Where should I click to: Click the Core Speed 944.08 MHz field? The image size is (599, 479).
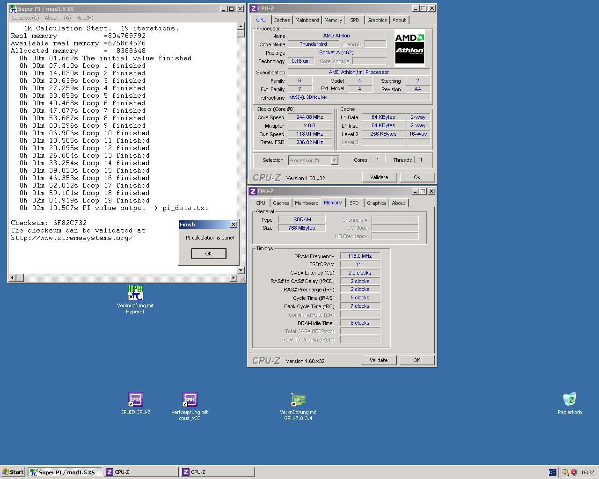309,117
